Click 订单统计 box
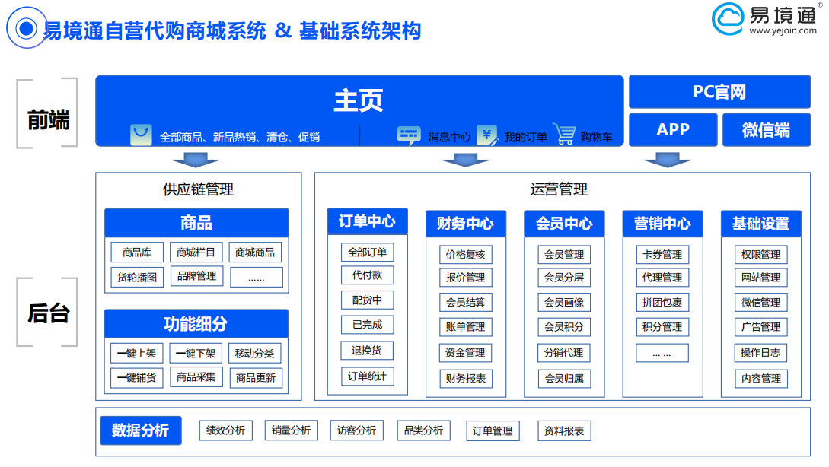The height and width of the screenshot is (467, 829). tap(368, 376)
